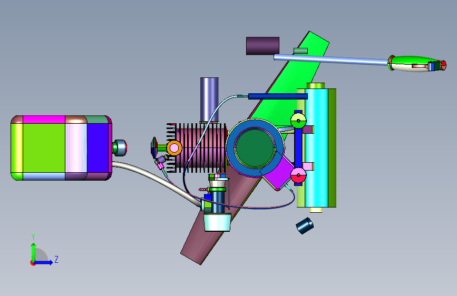Select the red tip at the handle end

click(x=444, y=65)
